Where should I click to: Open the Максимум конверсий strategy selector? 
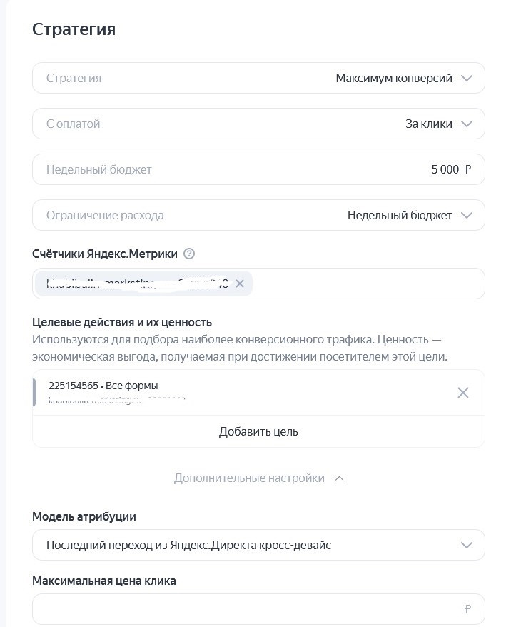click(x=393, y=79)
